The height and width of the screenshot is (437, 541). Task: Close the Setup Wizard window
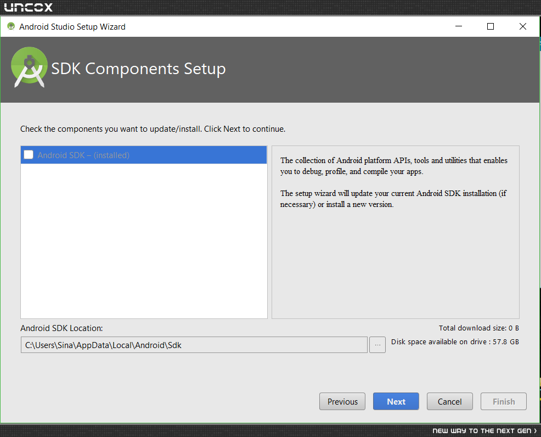[x=523, y=26]
